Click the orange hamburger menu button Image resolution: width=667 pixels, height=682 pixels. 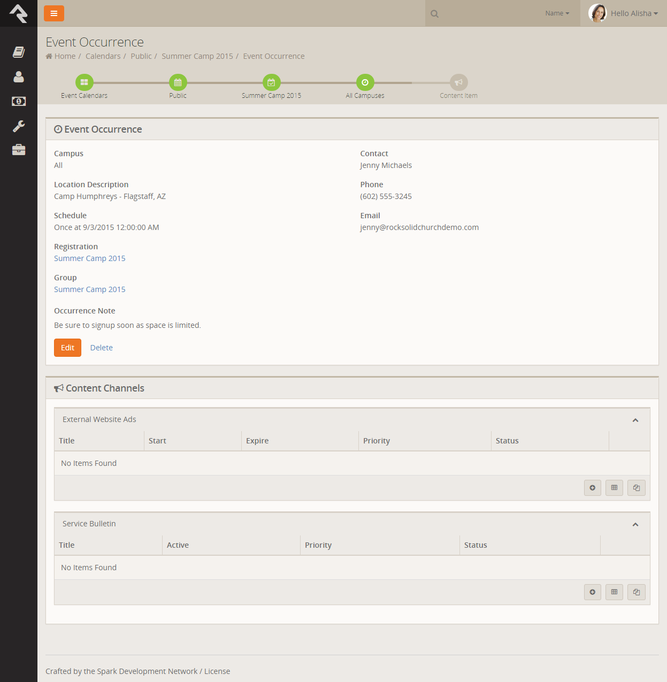click(x=54, y=13)
